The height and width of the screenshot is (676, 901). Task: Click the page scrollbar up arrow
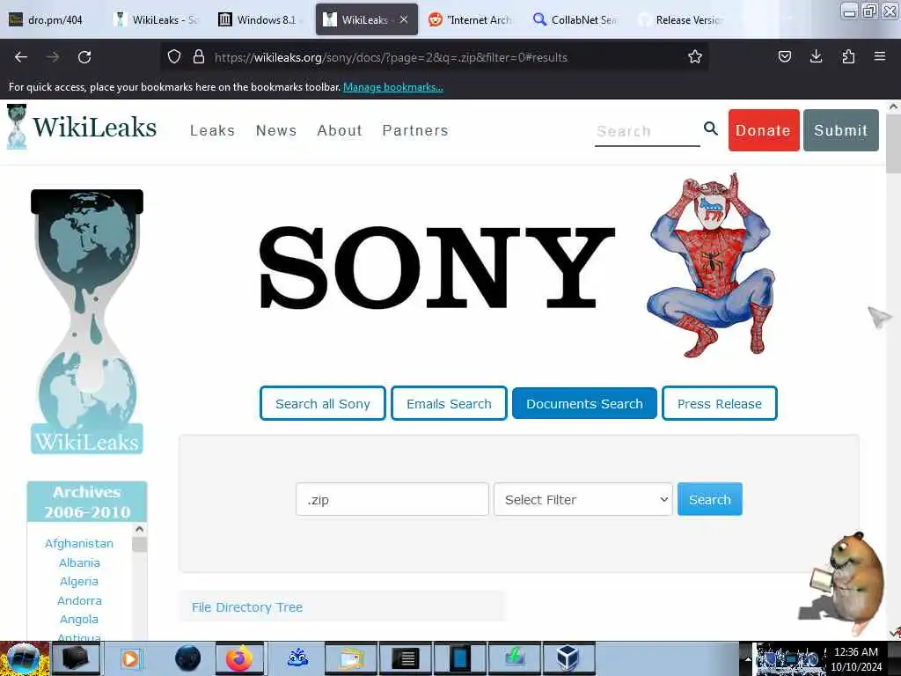coord(893,107)
